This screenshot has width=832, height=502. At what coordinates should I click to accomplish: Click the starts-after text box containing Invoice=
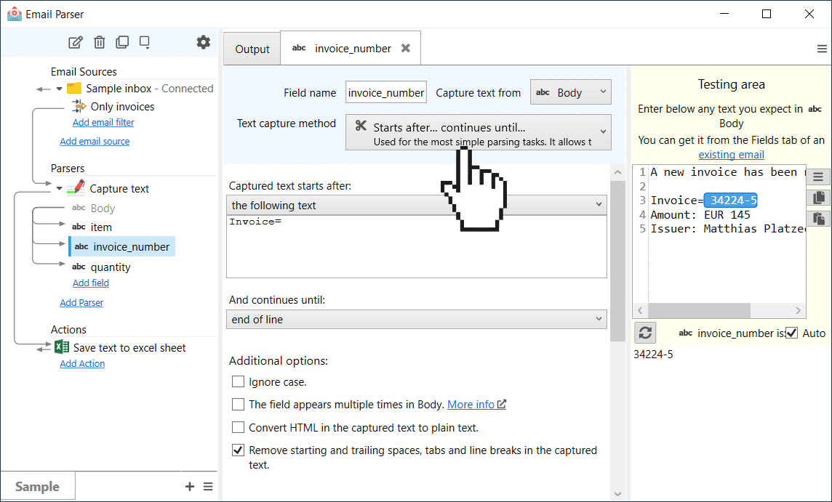(x=417, y=246)
